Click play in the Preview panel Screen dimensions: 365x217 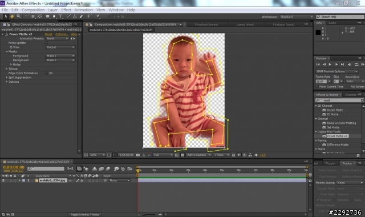330,65
